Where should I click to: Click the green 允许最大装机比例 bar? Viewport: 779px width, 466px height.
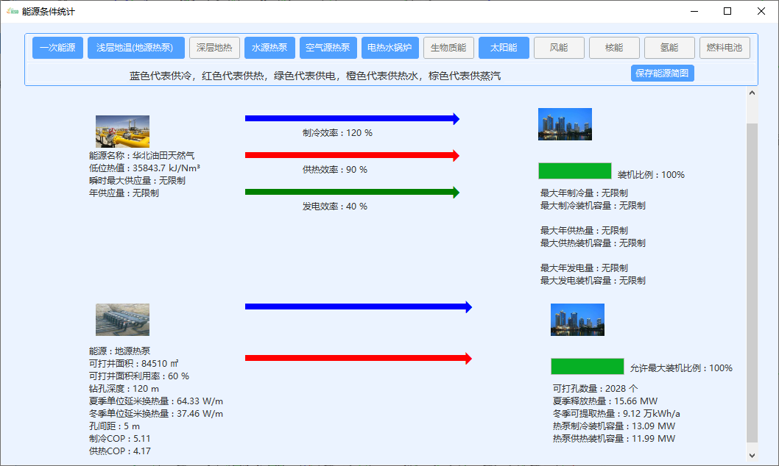click(588, 366)
